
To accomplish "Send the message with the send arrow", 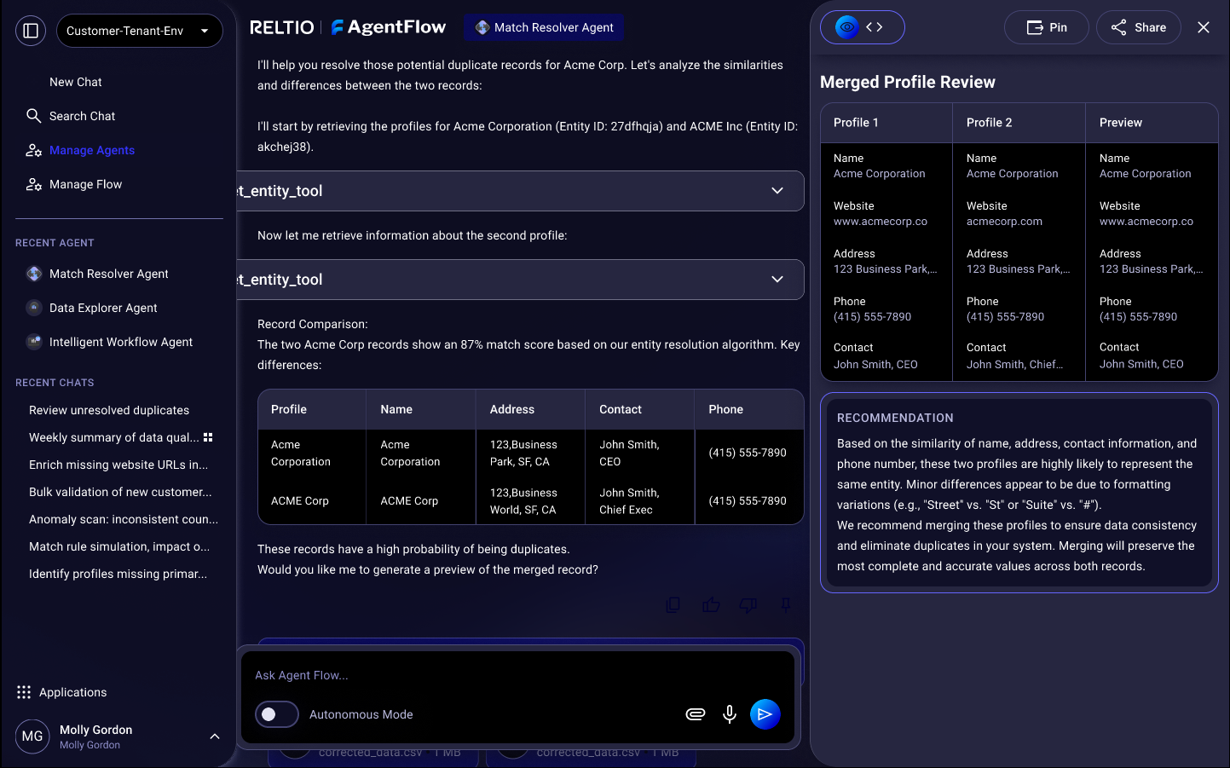I will coord(765,714).
